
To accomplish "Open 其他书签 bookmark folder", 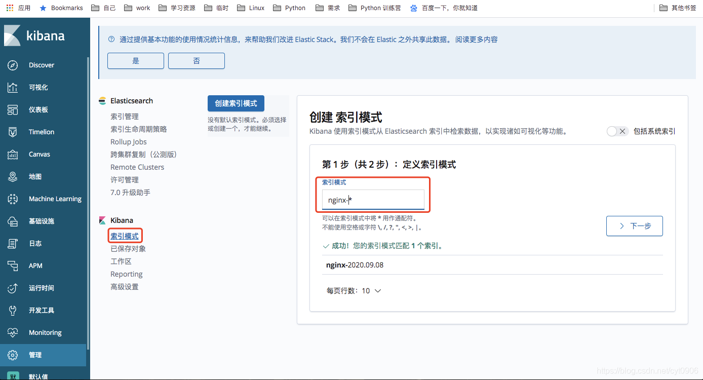I will click(x=678, y=8).
